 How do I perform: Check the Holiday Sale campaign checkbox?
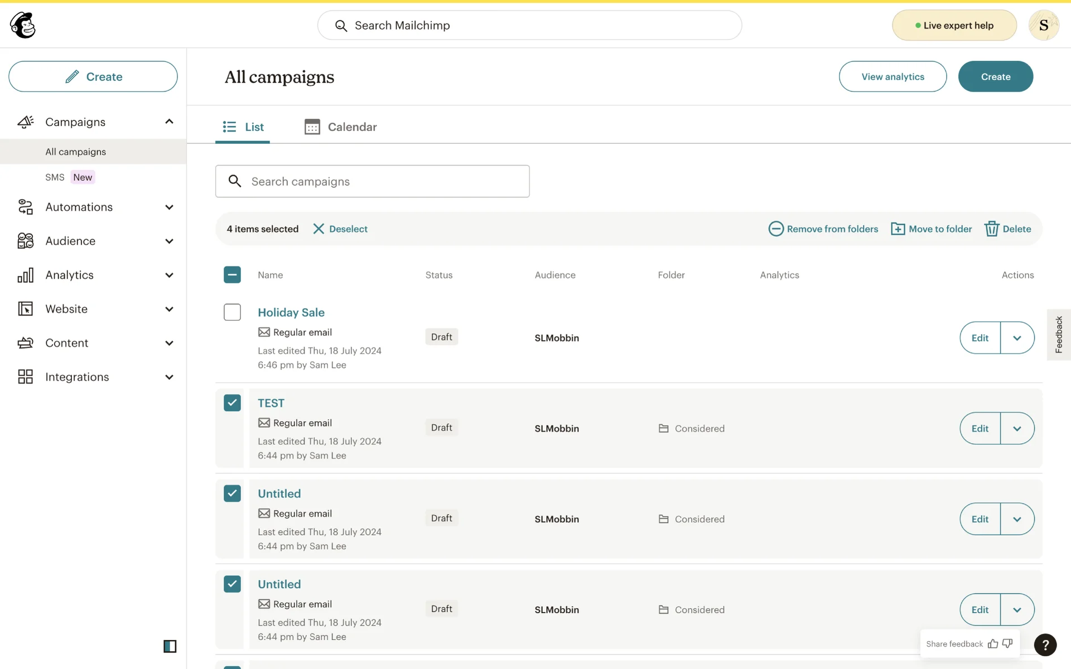pos(232,312)
